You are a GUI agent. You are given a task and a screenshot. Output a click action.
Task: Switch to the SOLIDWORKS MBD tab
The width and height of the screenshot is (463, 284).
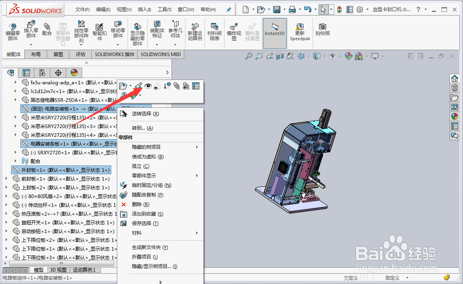pyautogui.click(x=161, y=54)
